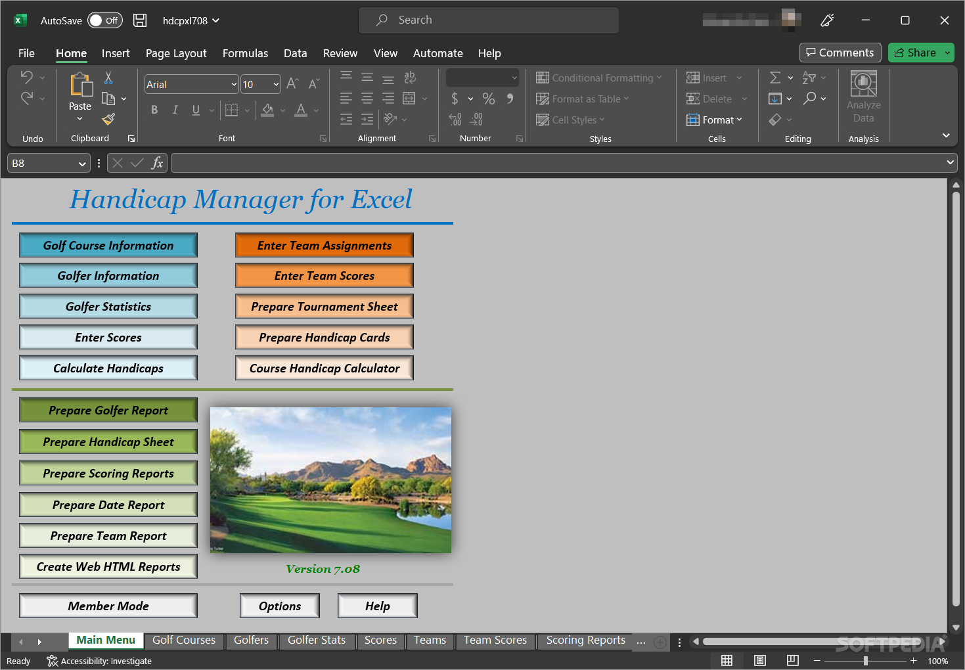
Task: Open the font size dropdown
Action: pyautogui.click(x=276, y=84)
